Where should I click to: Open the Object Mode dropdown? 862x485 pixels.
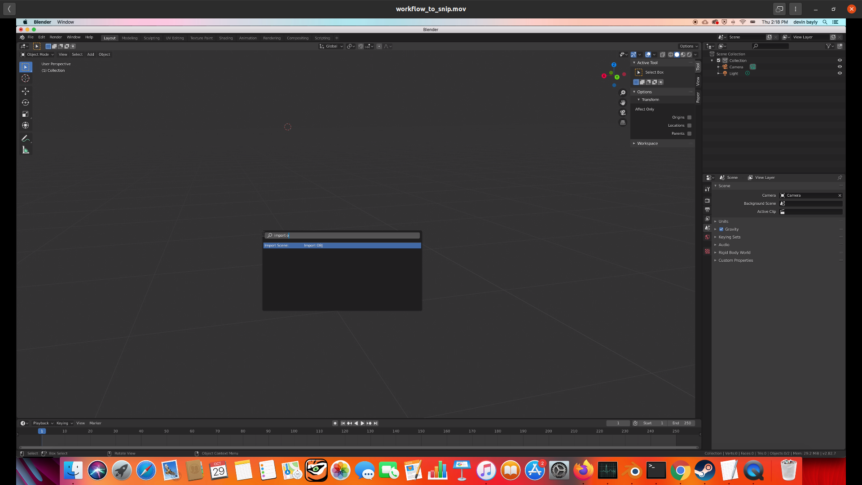click(x=37, y=55)
